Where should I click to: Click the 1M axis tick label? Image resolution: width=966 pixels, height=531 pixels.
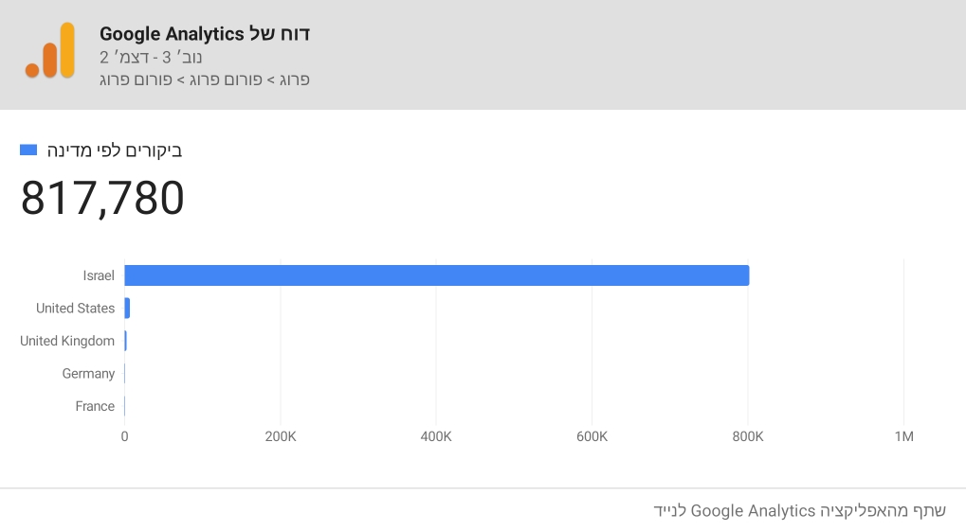coord(903,436)
